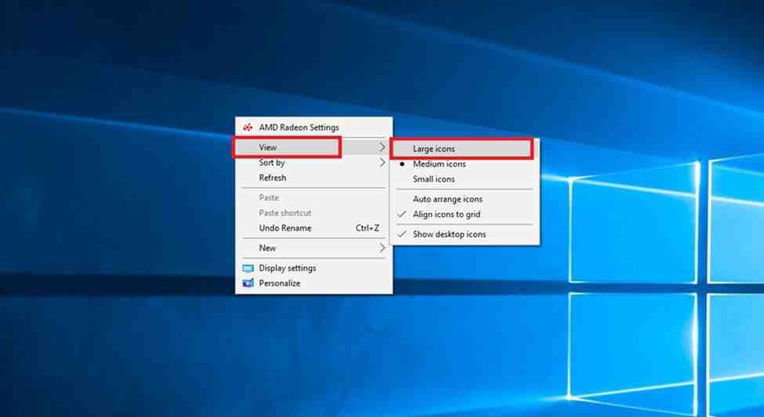
Task: Select Large icons view
Action: pos(465,149)
